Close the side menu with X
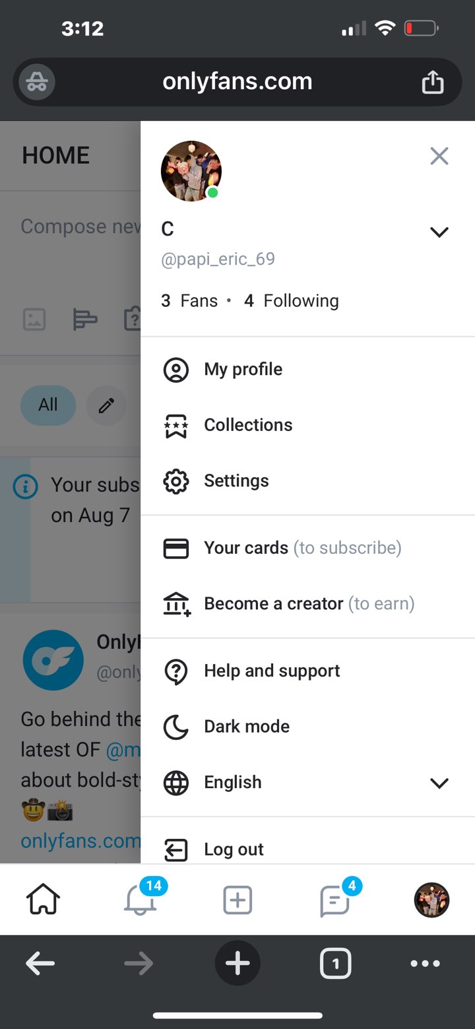This screenshot has width=475, height=1029. pyautogui.click(x=439, y=156)
